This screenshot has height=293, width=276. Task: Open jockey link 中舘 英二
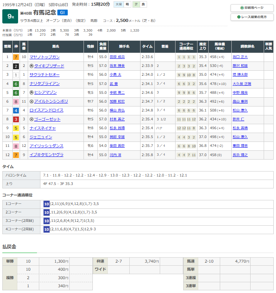tap(117, 93)
